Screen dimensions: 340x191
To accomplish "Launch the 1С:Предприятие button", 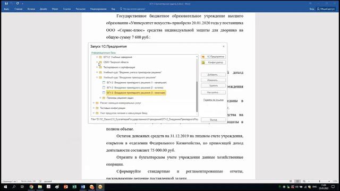I will [x=214, y=57].
